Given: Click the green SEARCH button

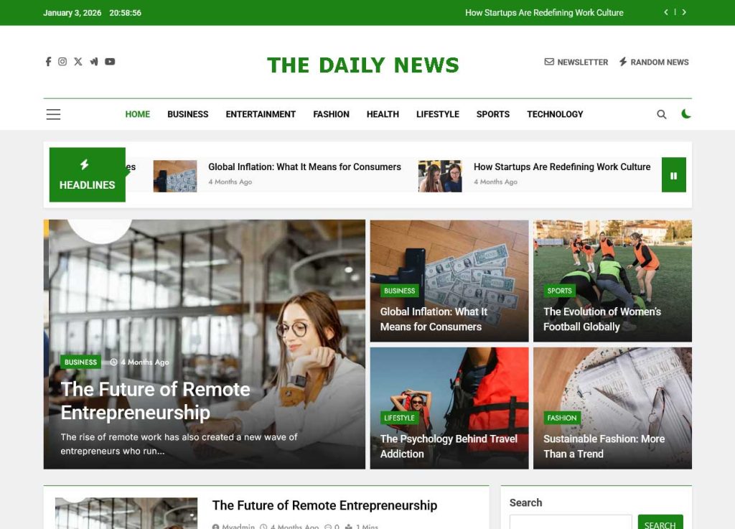Looking at the screenshot, I should (x=660, y=523).
